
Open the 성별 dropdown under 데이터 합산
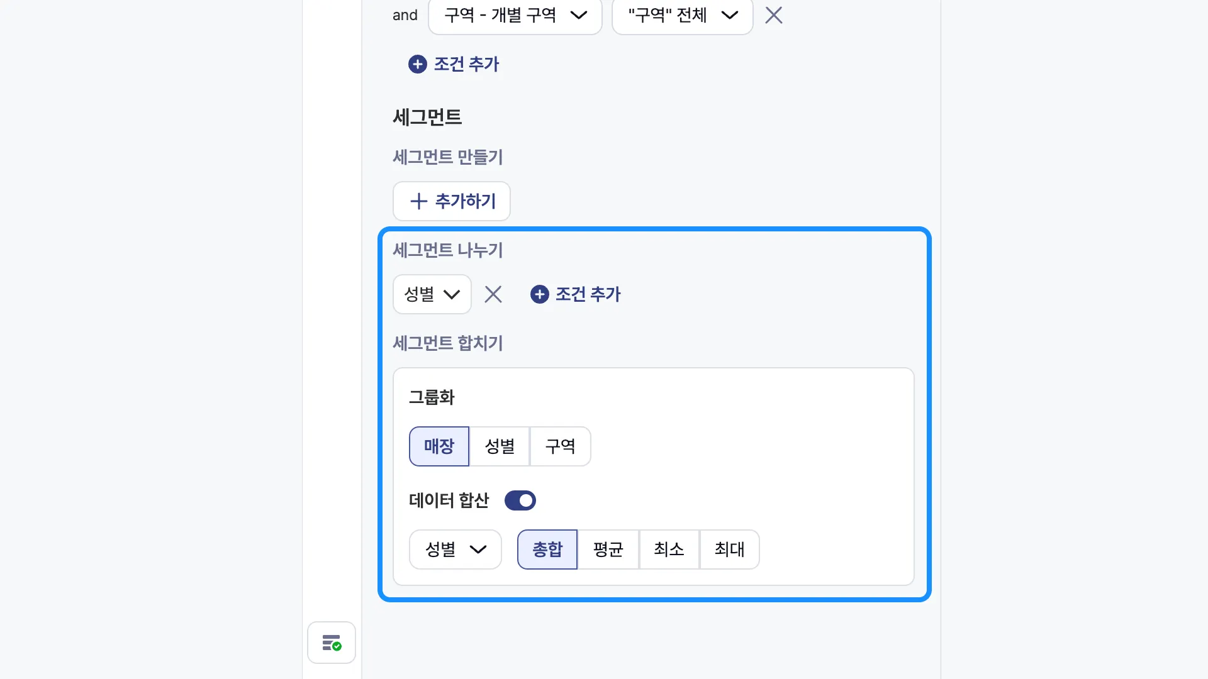click(x=456, y=549)
